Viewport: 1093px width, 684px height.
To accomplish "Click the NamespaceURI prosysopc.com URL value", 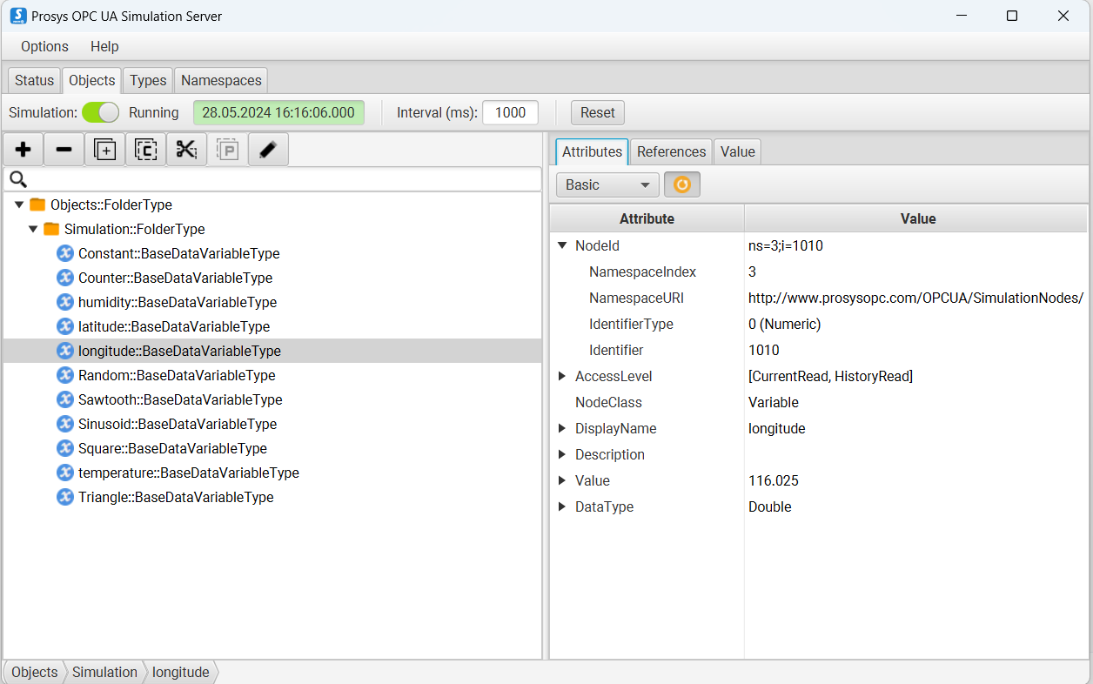I will 915,298.
